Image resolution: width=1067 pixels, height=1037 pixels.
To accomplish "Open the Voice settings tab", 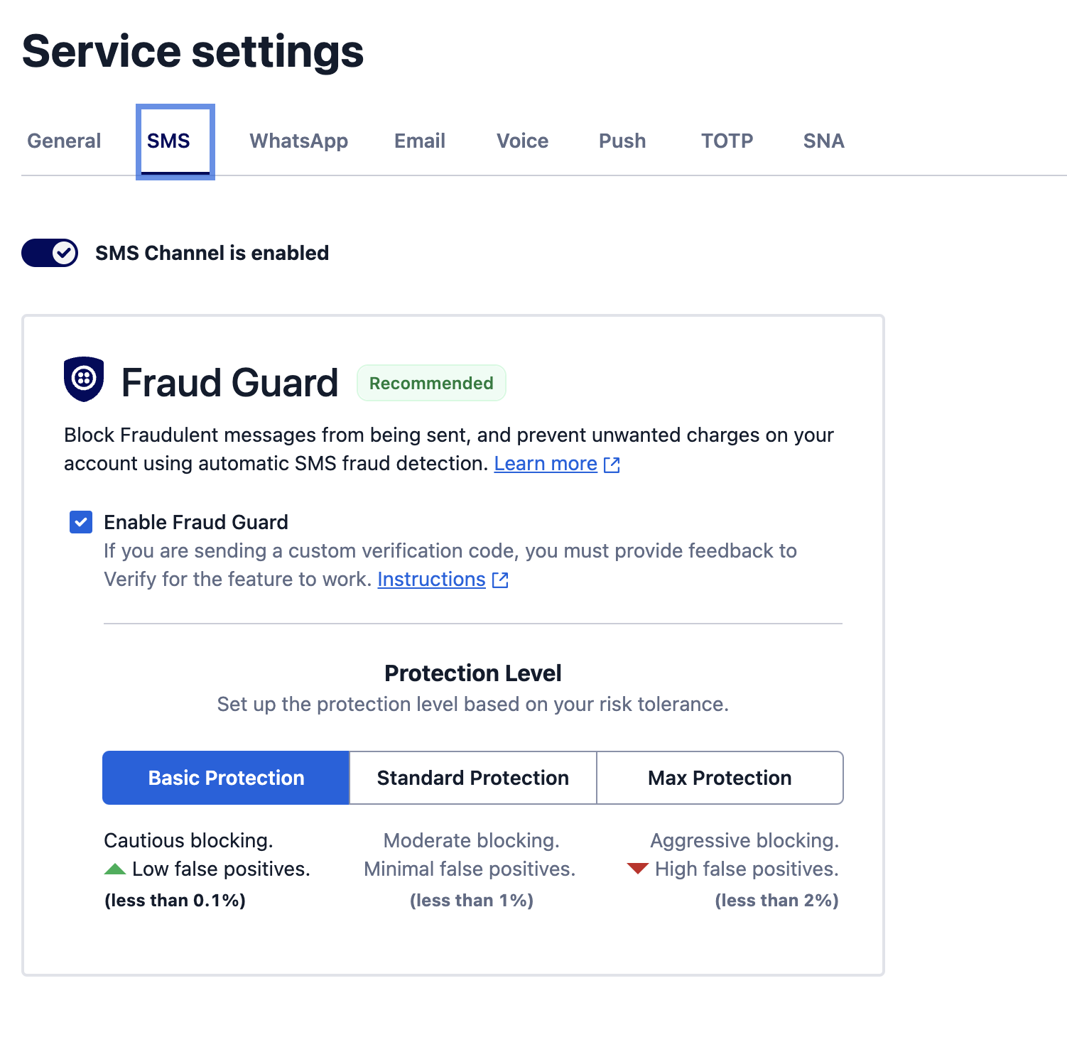I will click(x=522, y=141).
